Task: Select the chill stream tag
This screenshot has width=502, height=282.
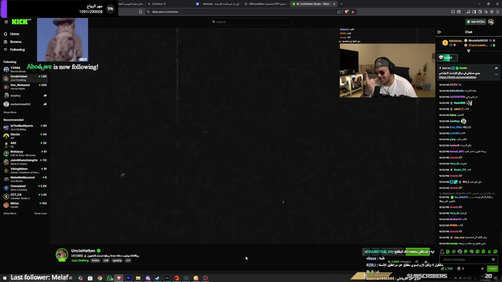Action: coord(106,260)
